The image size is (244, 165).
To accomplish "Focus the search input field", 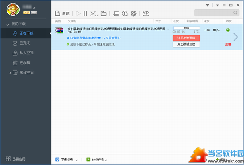I will tap(214, 13).
